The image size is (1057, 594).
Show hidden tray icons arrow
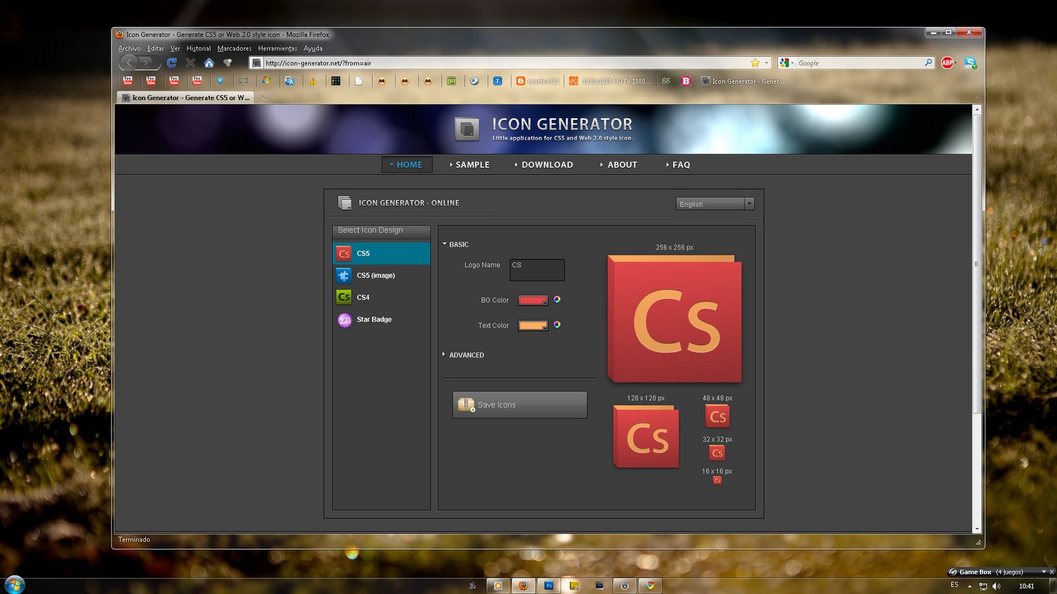pyautogui.click(x=970, y=586)
